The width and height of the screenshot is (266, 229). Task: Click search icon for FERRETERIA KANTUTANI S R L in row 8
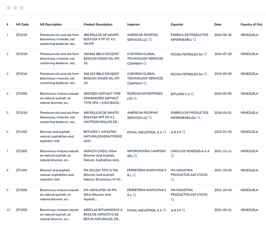tap(134, 175)
